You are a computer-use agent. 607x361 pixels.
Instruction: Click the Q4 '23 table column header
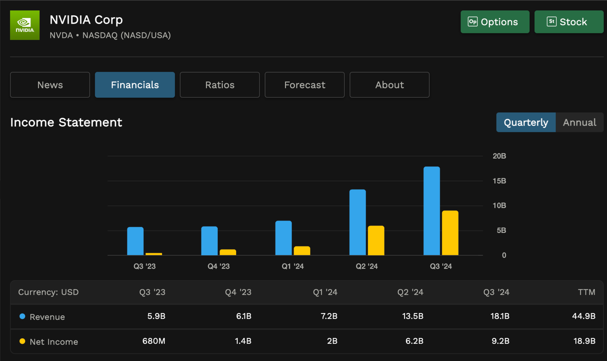point(238,292)
